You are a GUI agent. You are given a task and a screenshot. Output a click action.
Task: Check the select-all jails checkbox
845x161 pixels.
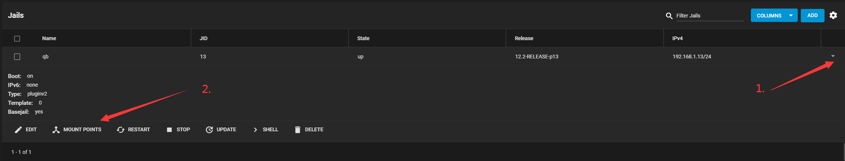[x=17, y=38]
